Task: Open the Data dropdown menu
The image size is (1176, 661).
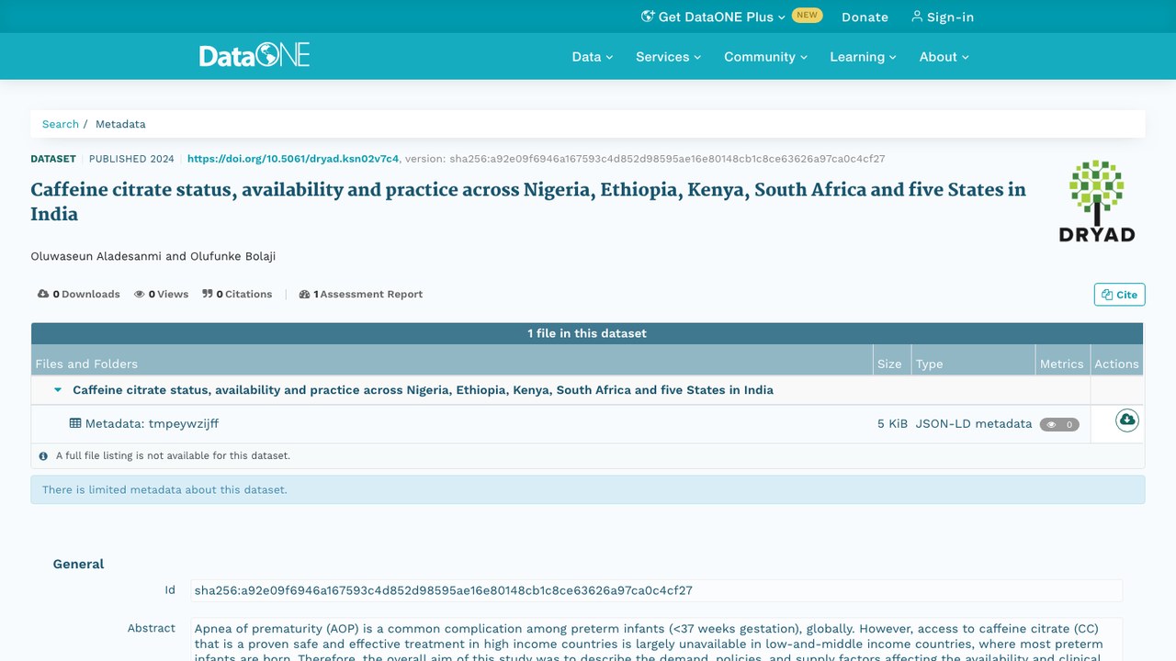Action: 593,56
